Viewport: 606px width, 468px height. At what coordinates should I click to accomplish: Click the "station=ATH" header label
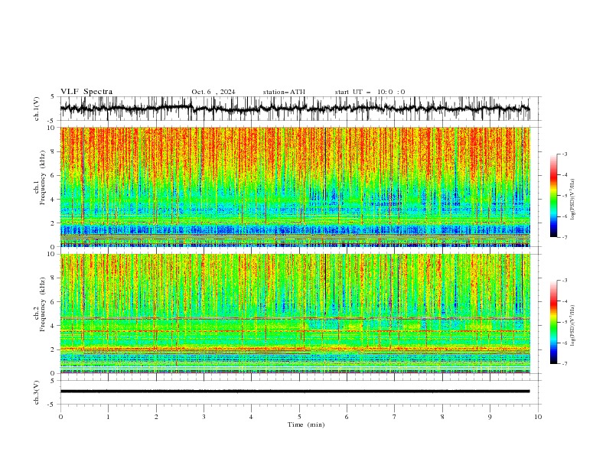[284, 92]
